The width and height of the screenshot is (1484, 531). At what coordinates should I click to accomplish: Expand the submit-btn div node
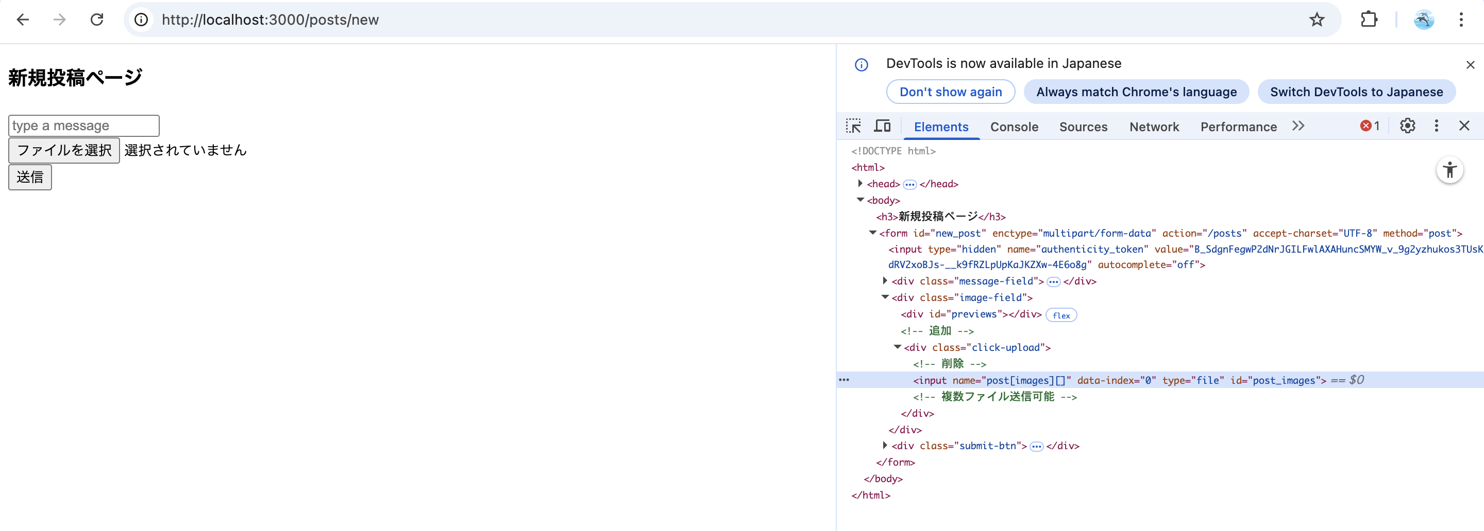[885, 445]
